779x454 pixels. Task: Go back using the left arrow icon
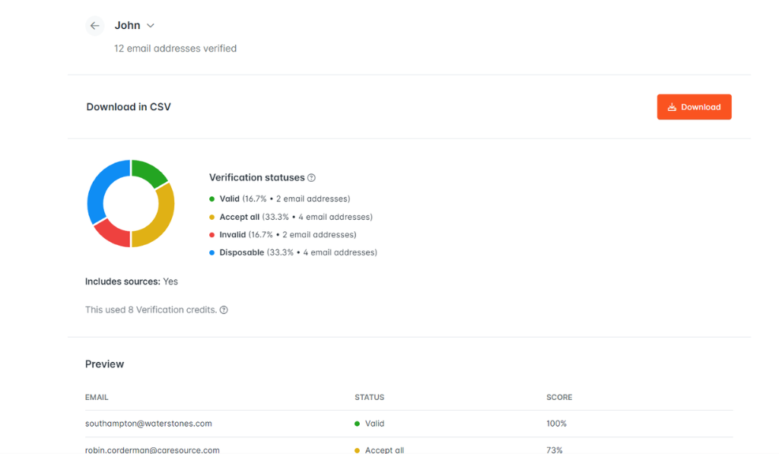point(94,26)
